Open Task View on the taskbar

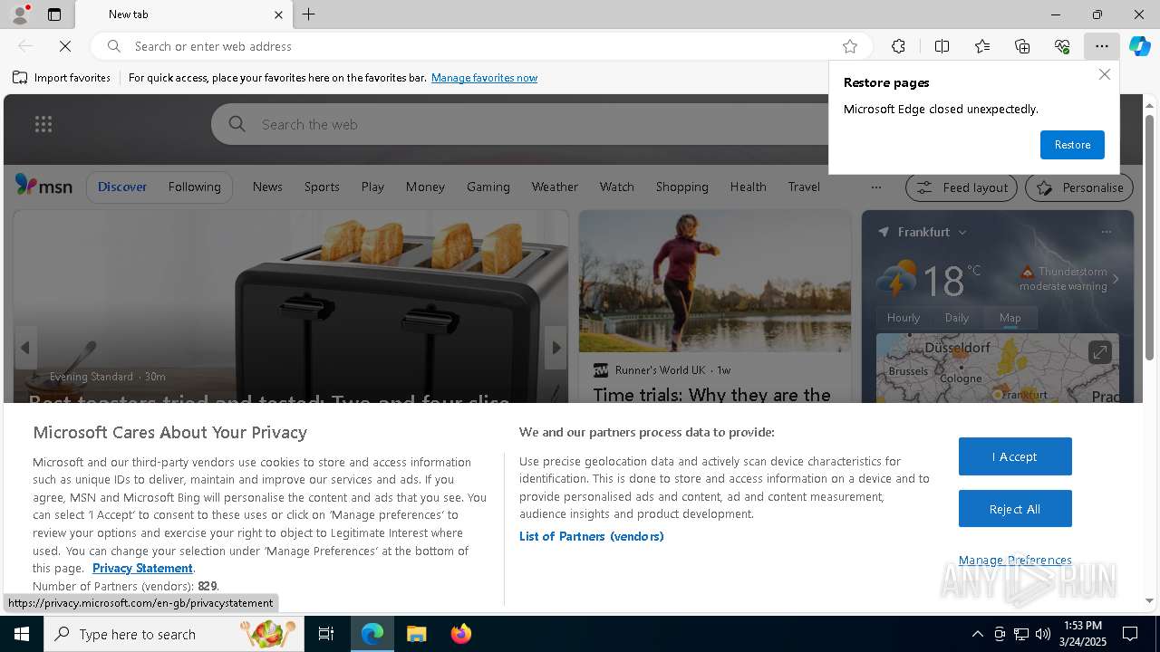(326, 634)
